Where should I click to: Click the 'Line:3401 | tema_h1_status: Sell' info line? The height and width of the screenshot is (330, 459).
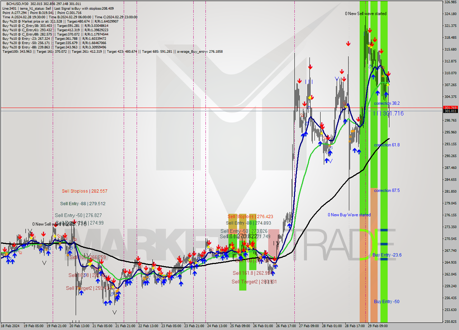pos(58,8)
